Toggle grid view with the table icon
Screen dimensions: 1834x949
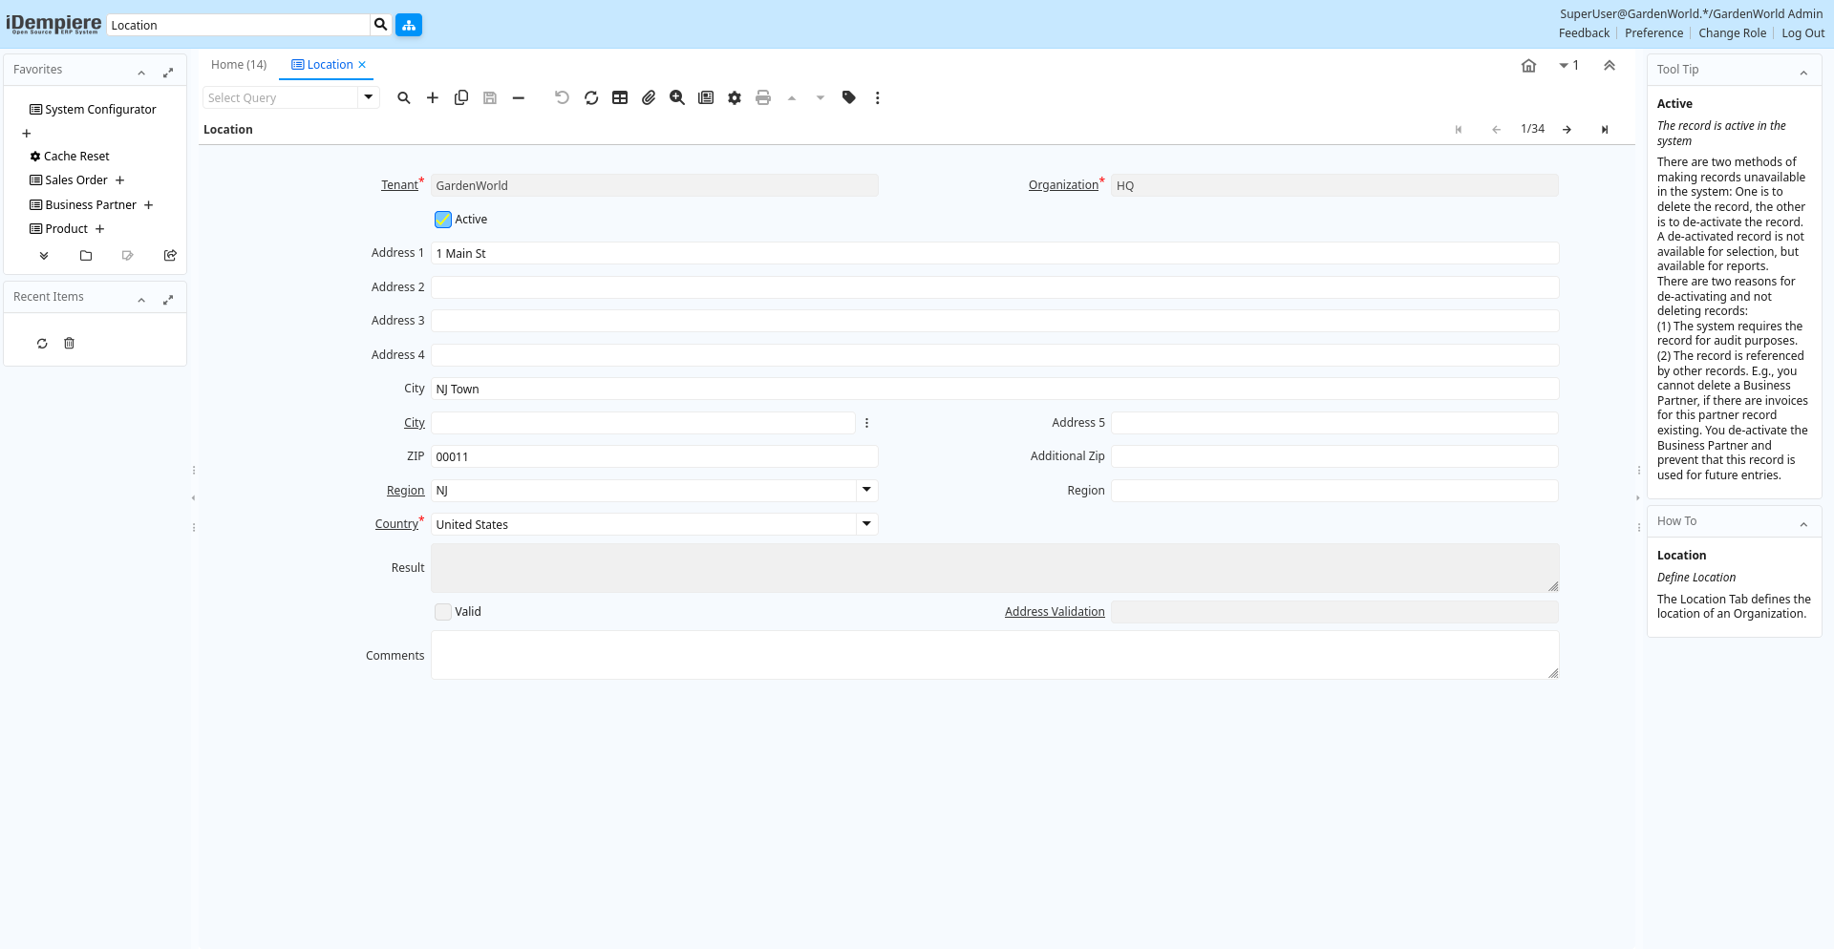pos(620,97)
